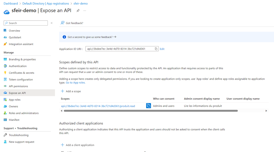Click the Integration assistant rocket icon
This screenshot has width=274, height=152.
point(5,44)
